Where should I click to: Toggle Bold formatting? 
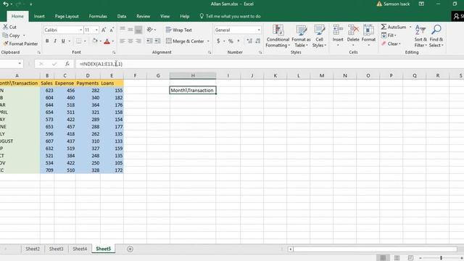47,41
